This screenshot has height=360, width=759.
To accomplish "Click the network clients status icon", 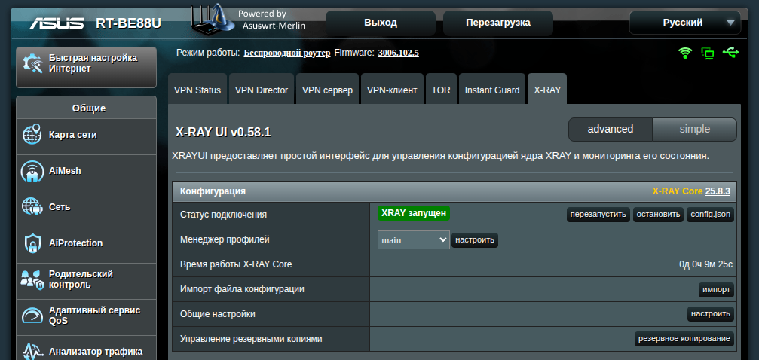I will coord(708,53).
